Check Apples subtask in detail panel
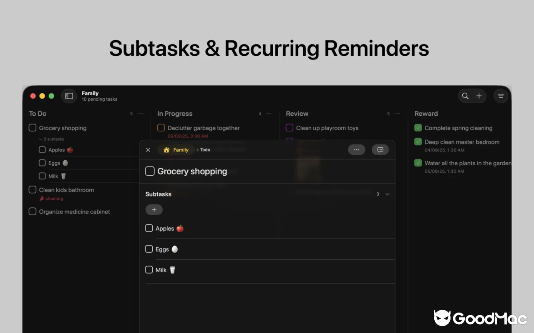Viewport: 534px width, 333px height. point(149,228)
